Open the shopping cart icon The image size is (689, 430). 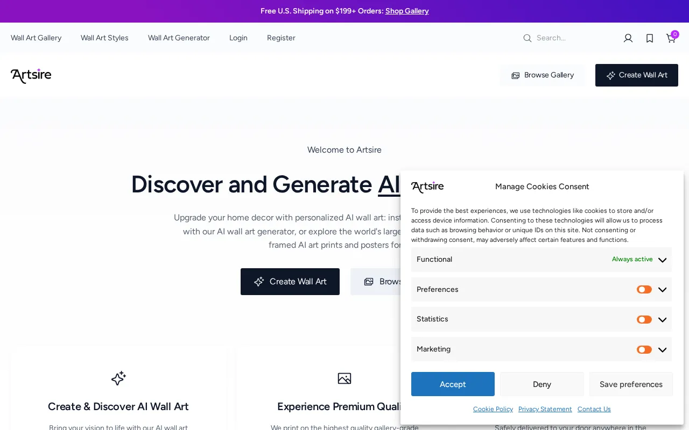(x=671, y=38)
